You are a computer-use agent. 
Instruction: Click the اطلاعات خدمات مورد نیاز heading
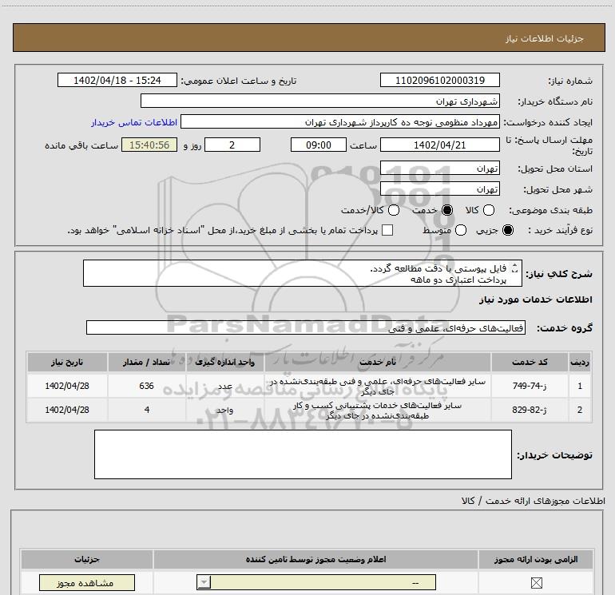(x=536, y=299)
